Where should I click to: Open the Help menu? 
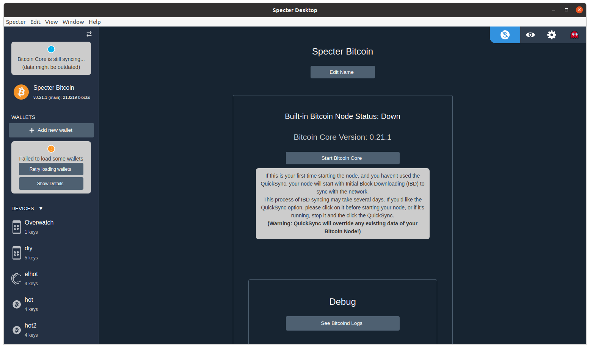(x=95, y=22)
